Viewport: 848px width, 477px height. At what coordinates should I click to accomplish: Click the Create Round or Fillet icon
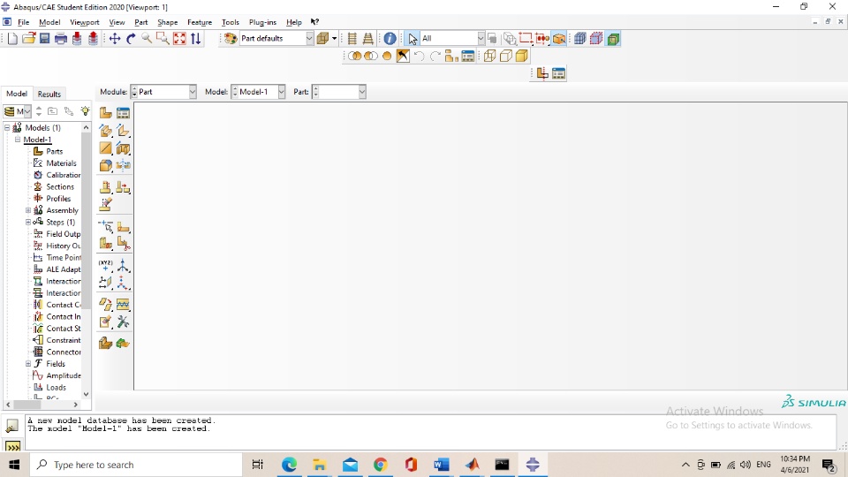(105, 165)
